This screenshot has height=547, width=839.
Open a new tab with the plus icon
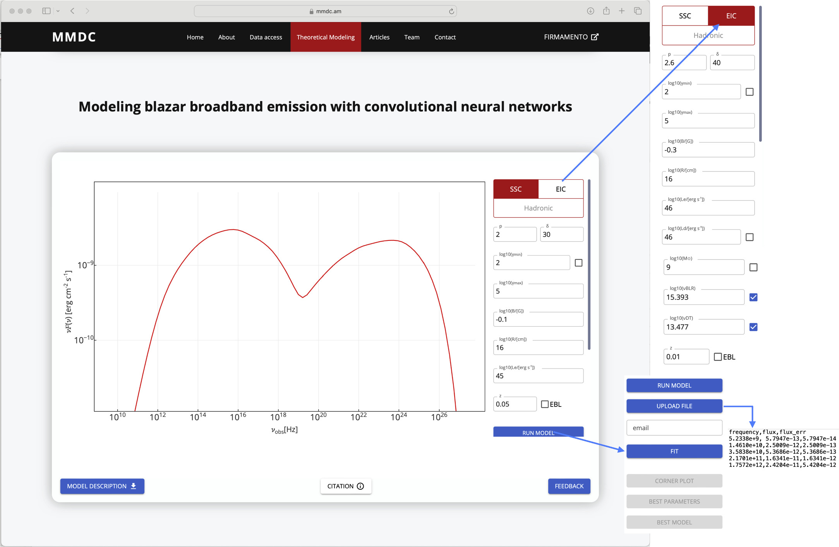point(621,11)
